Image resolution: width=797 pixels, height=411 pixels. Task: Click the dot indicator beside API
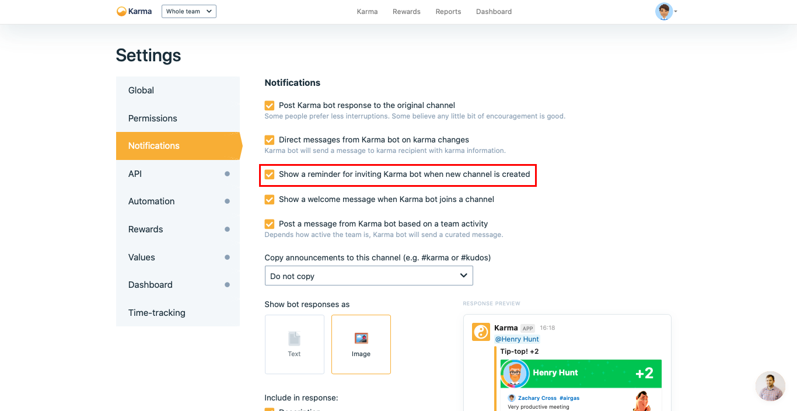[227, 174]
